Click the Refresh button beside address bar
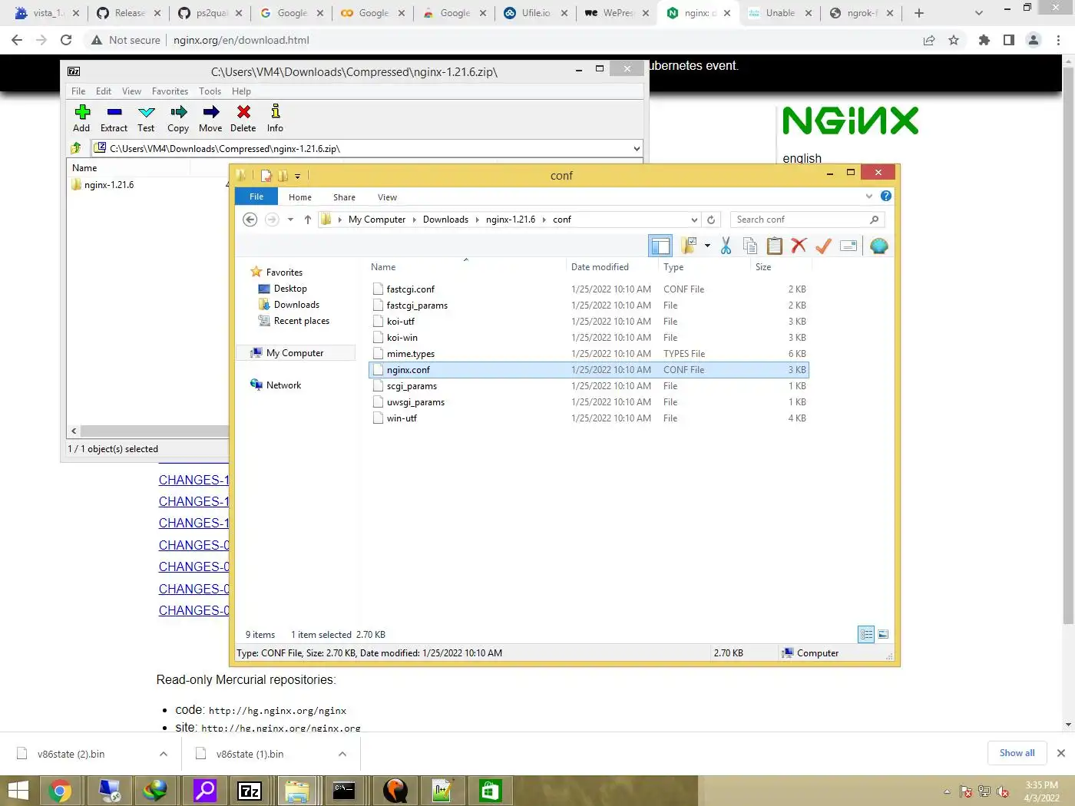1075x806 pixels. [711, 220]
